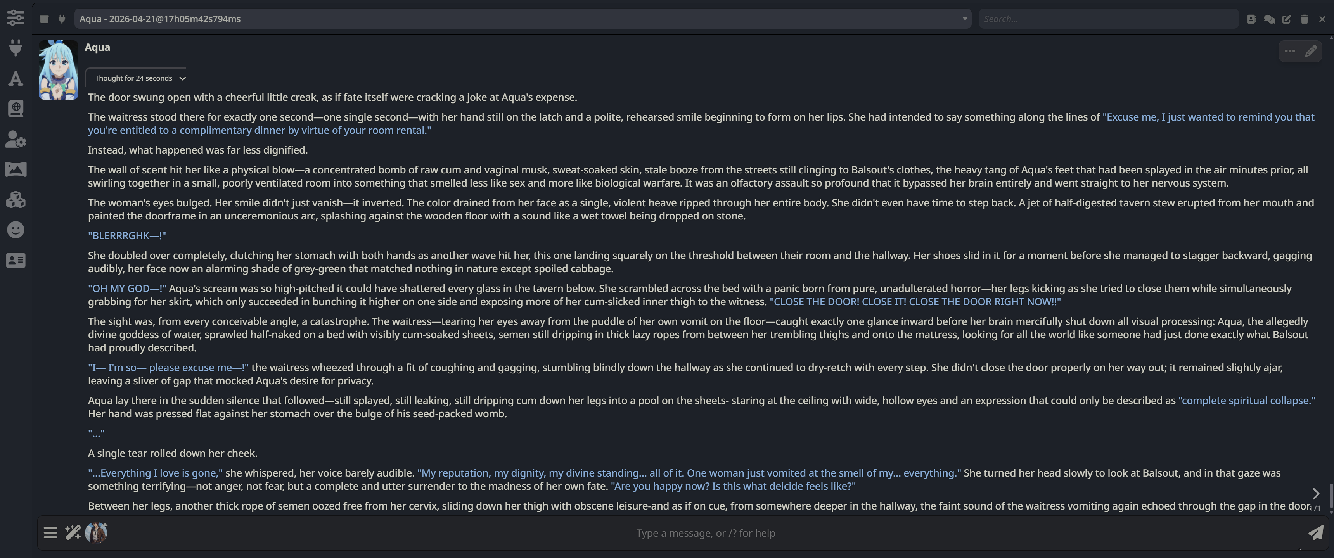The image size is (1334, 558).
Task: Send message with the paper plane button
Action: coord(1316,533)
